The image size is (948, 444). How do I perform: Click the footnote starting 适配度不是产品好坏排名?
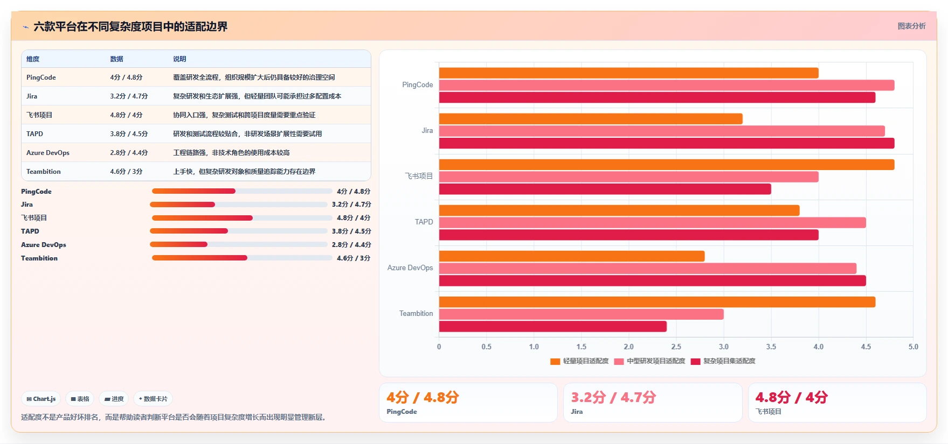coord(175,417)
